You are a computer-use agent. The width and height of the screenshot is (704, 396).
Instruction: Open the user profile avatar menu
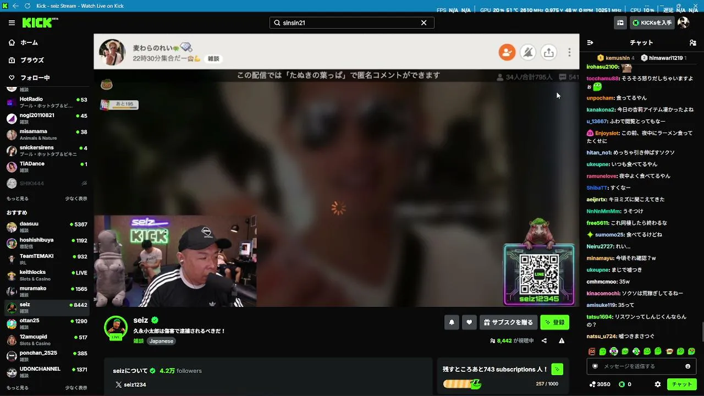click(683, 23)
